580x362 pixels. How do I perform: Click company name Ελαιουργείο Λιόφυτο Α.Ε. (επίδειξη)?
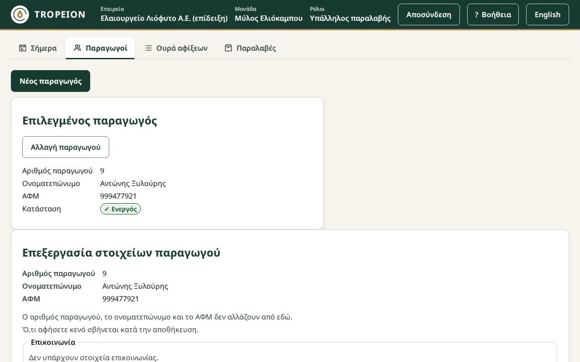(164, 18)
